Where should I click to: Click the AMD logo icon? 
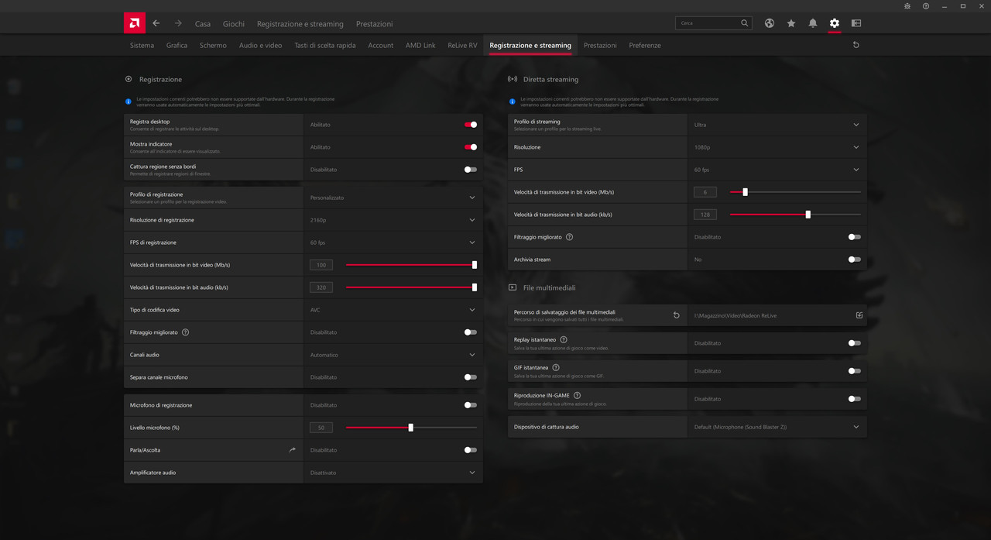[x=135, y=23]
